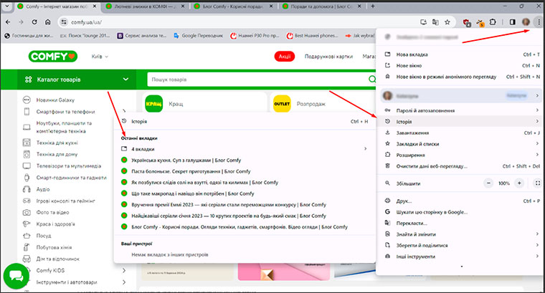Click the site info icon by URL
The height and width of the screenshot is (293, 545).
(x=63, y=22)
